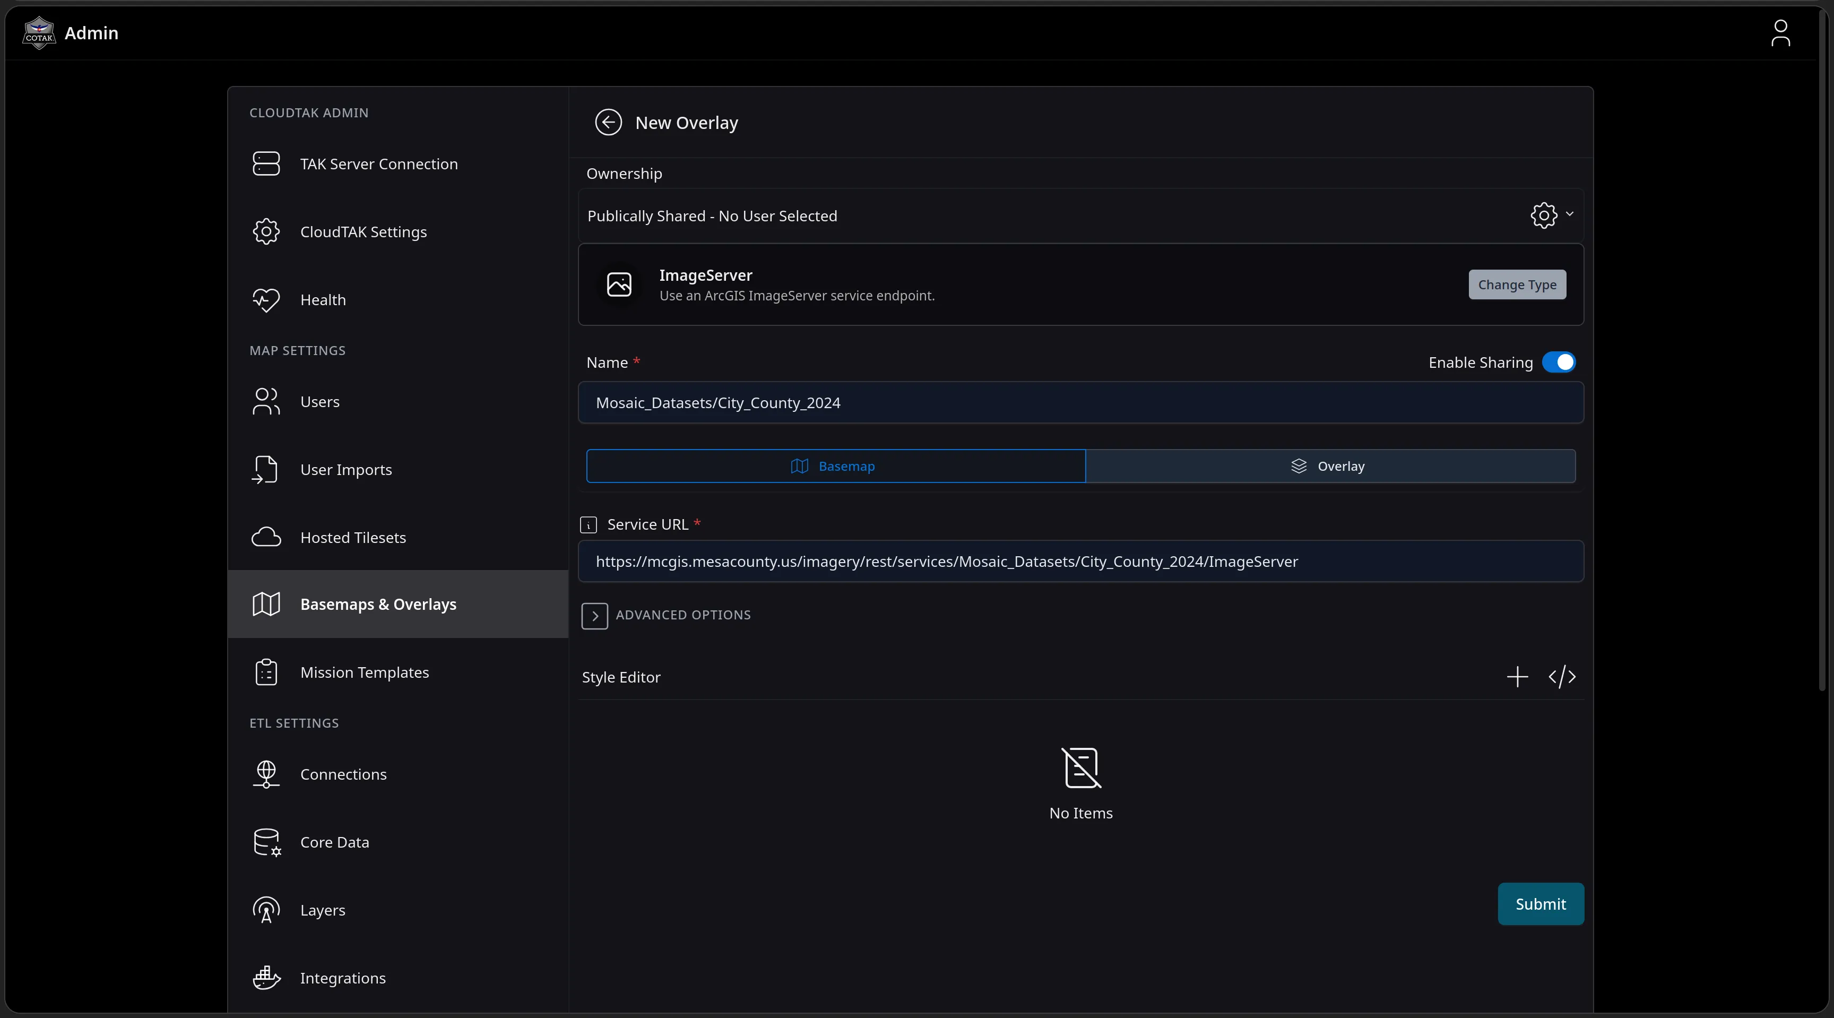Expand Advanced Options chevron
The width and height of the screenshot is (1834, 1018).
[x=594, y=616]
